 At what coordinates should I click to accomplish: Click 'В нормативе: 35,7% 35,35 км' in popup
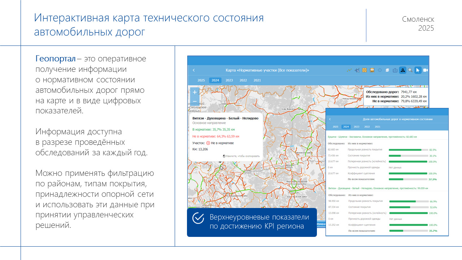[214, 129]
